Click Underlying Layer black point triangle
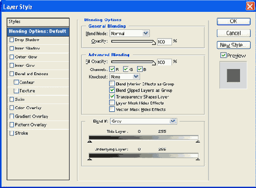 [90, 159]
